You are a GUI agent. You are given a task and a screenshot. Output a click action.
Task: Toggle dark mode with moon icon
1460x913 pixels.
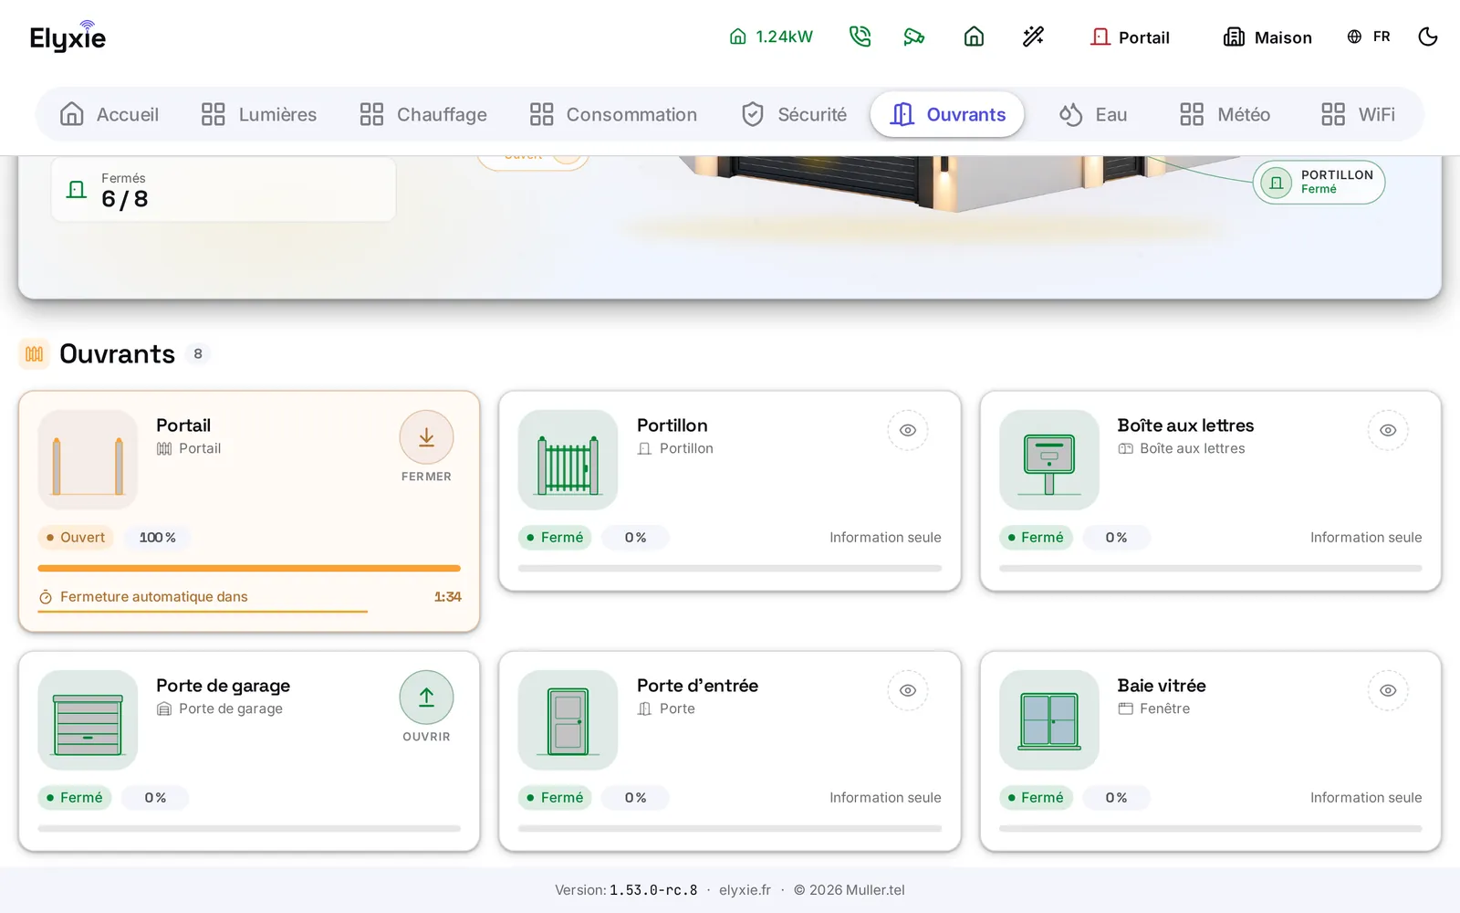click(x=1428, y=37)
